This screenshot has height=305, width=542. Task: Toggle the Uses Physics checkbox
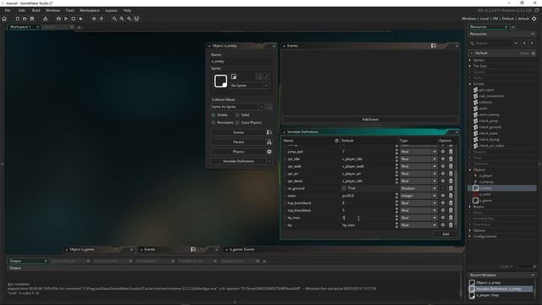[x=237, y=122]
